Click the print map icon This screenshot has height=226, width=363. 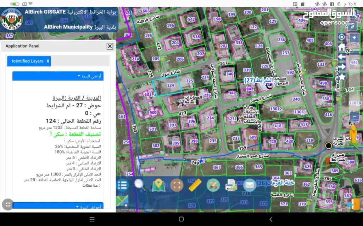point(231,185)
